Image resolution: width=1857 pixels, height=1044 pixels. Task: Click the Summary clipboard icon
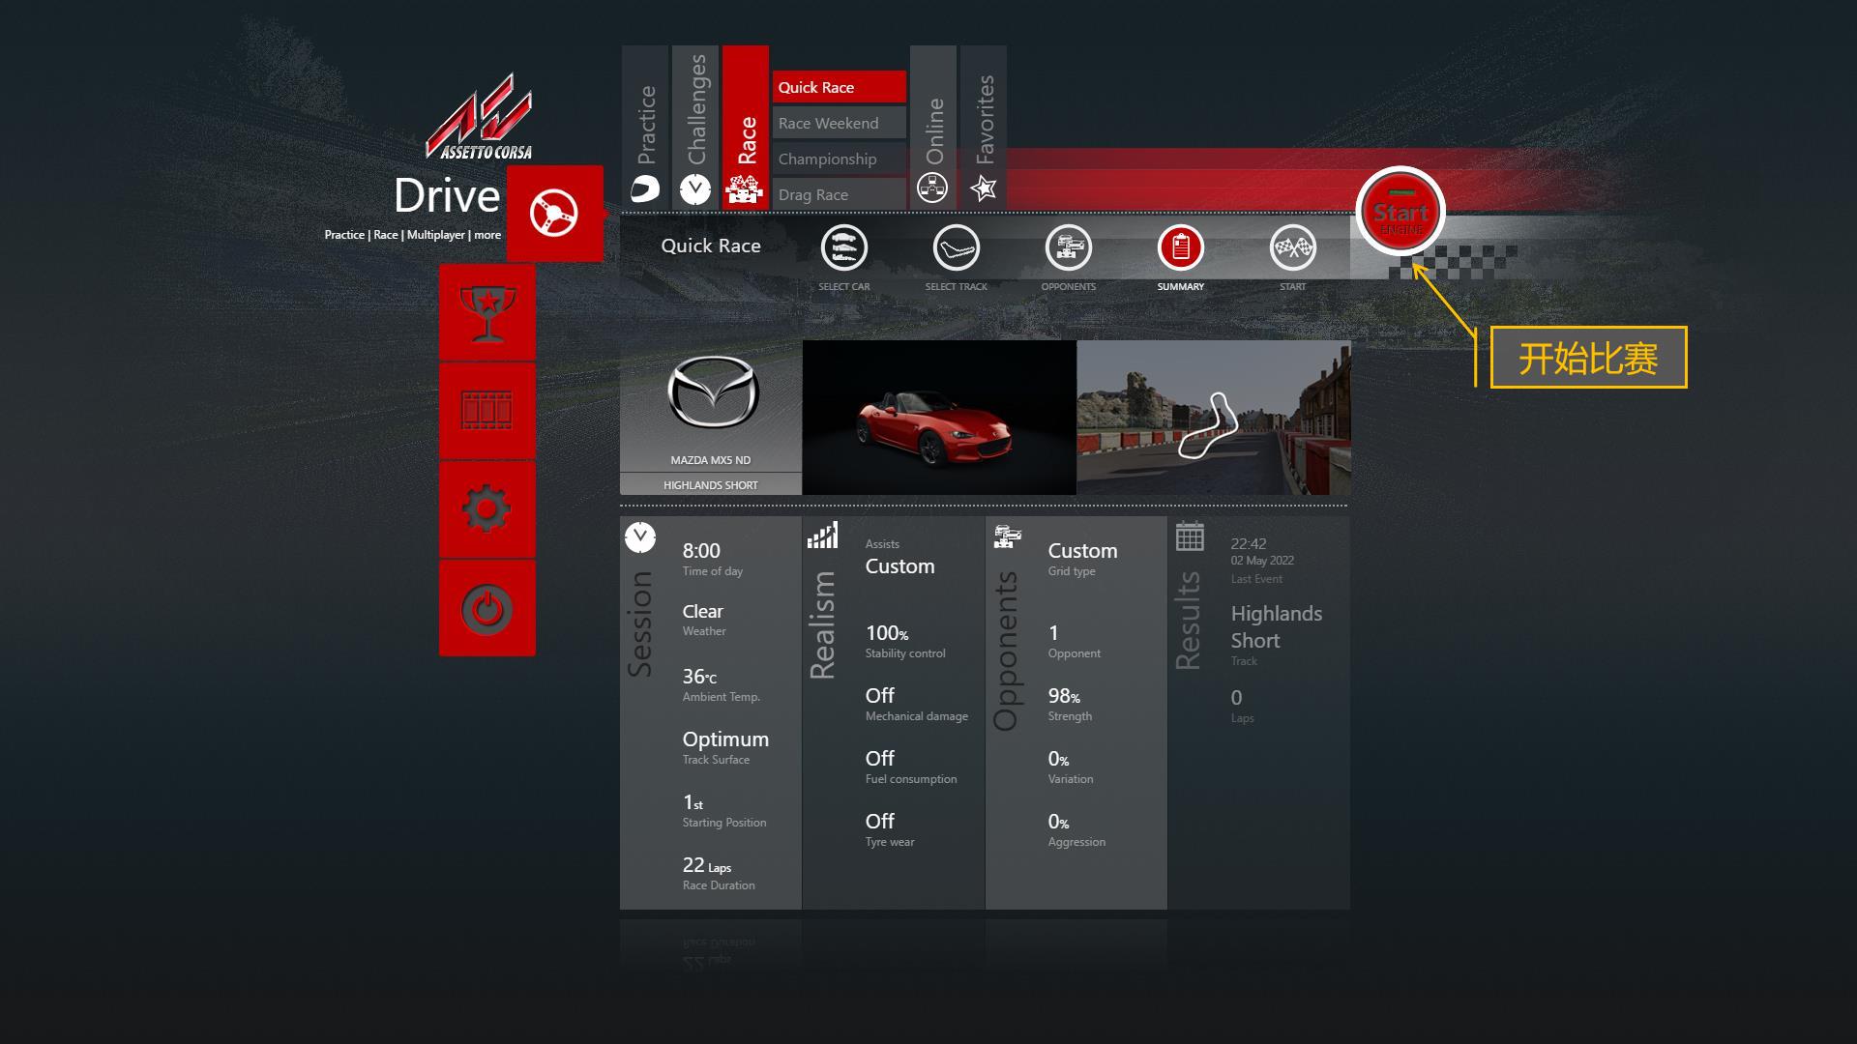tap(1181, 248)
